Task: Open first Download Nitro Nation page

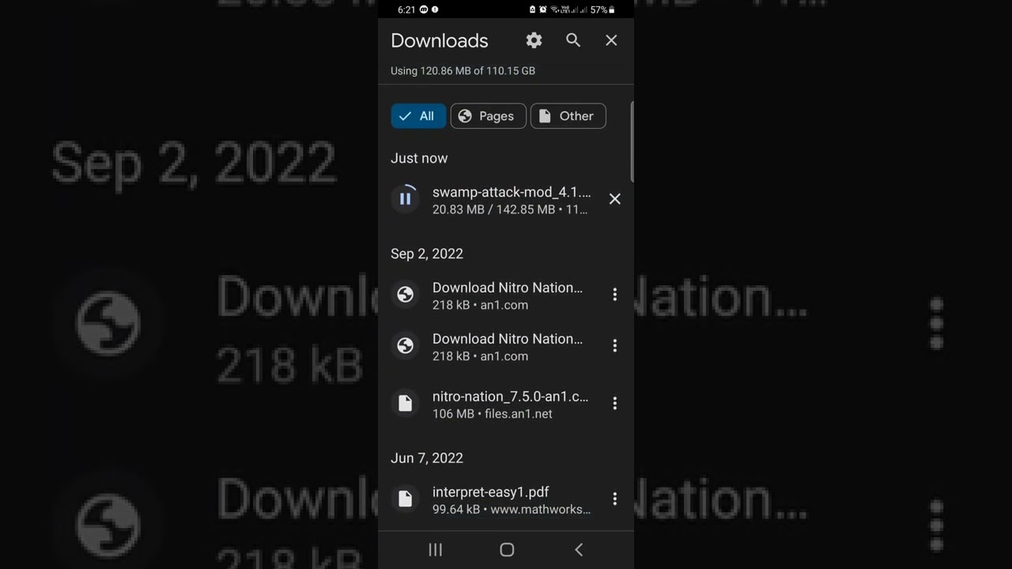Action: [507, 296]
